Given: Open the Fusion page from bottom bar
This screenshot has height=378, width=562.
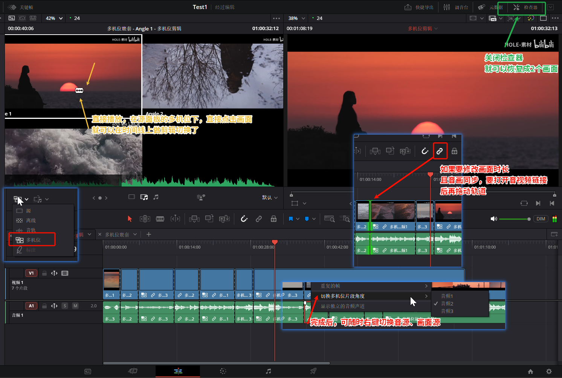Looking at the screenshot, I should [x=223, y=371].
